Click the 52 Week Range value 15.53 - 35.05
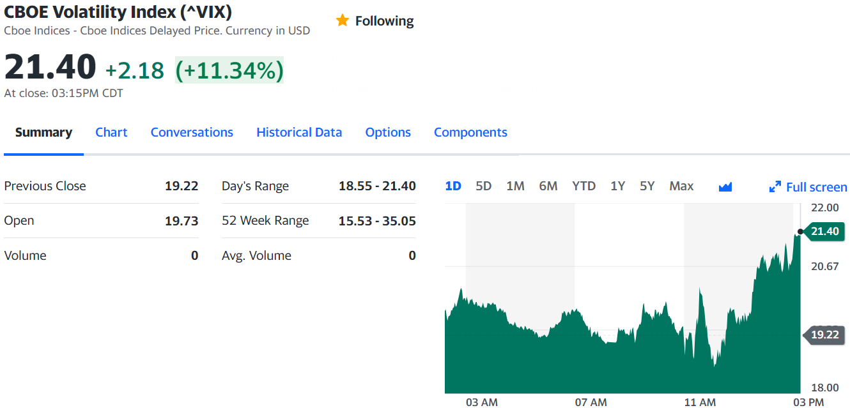Screen dimensions: 850x408 click(x=377, y=221)
